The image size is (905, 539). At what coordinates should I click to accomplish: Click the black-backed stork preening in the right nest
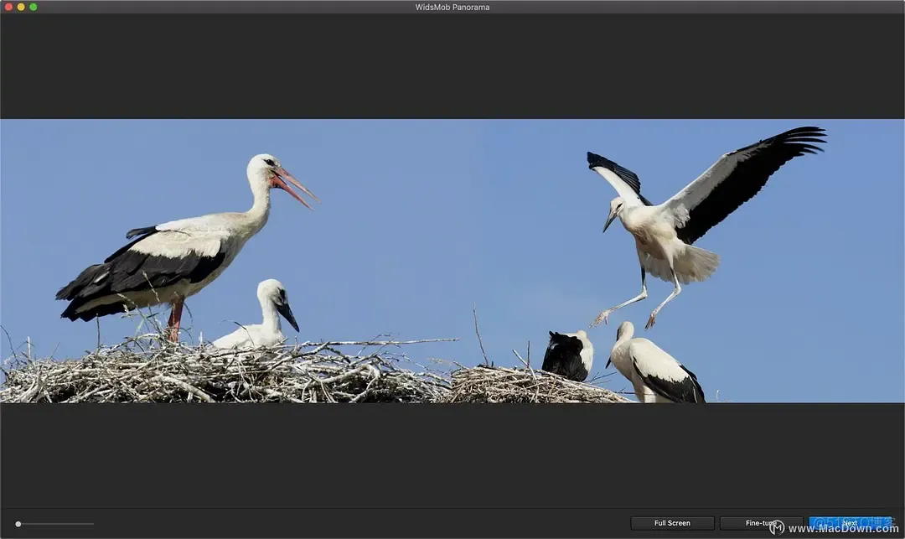point(568,355)
